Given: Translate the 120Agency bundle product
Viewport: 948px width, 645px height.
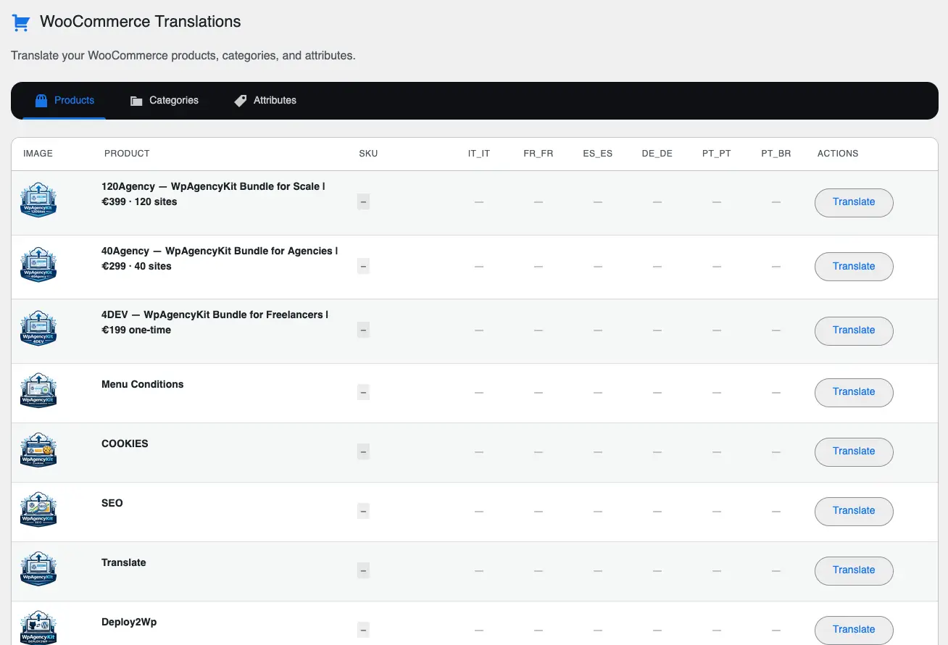Looking at the screenshot, I should click(x=854, y=202).
